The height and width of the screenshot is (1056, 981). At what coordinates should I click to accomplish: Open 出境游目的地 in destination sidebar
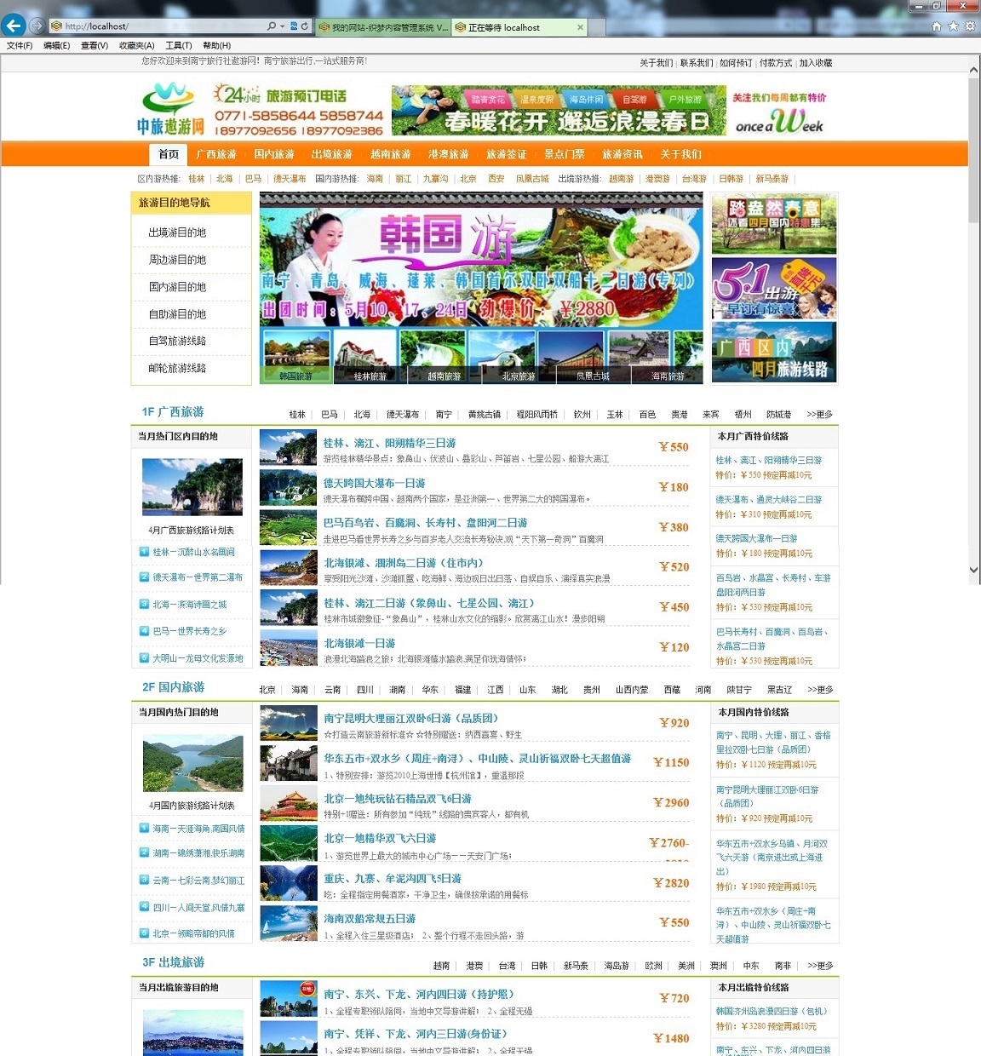(177, 232)
